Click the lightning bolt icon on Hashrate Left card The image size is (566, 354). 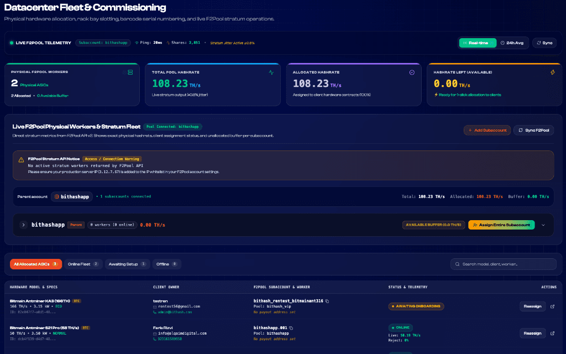553,72
